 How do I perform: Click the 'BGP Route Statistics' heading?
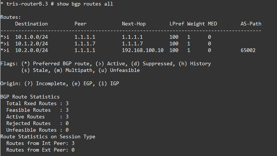(30, 97)
